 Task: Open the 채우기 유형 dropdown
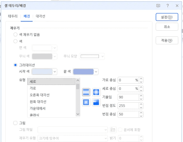pos(73,138)
